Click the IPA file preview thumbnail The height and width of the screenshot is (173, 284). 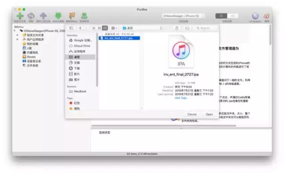(181, 51)
